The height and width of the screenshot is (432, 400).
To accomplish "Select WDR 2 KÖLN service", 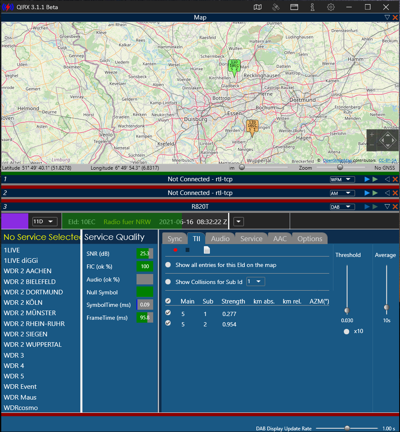I will [23, 302].
